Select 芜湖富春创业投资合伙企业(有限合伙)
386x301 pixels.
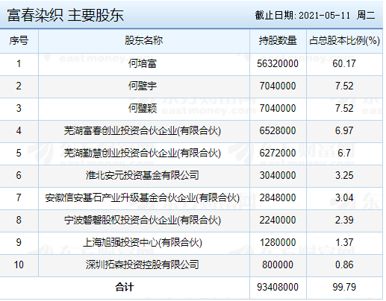(x=143, y=130)
